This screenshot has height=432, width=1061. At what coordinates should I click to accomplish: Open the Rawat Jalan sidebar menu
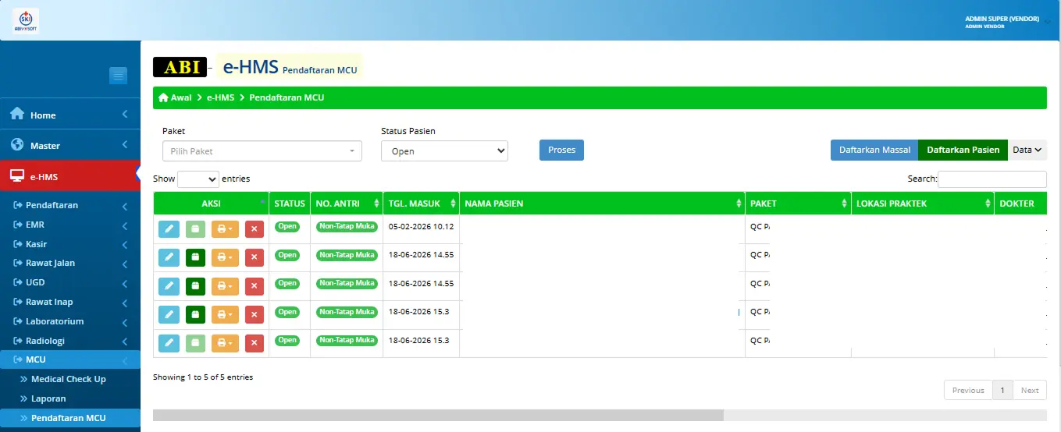70,263
